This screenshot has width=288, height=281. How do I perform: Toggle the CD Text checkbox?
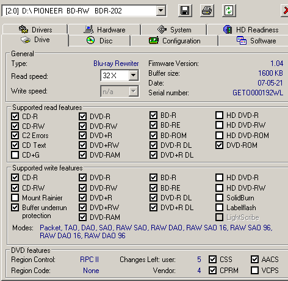[x=15, y=145]
